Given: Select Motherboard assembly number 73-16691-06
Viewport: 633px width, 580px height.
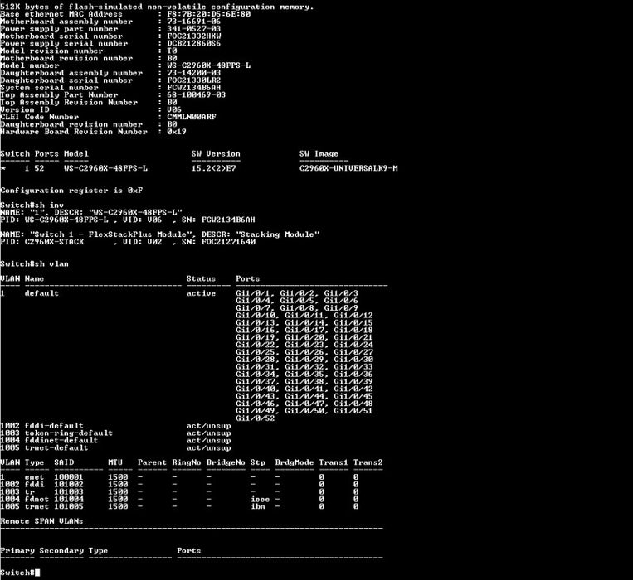Looking at the screenshot, I should pos(194,22).
